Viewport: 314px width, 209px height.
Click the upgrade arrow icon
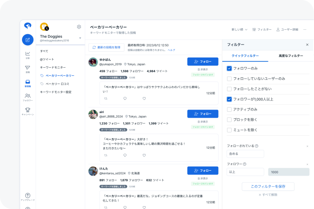click(x=28, y=196)
